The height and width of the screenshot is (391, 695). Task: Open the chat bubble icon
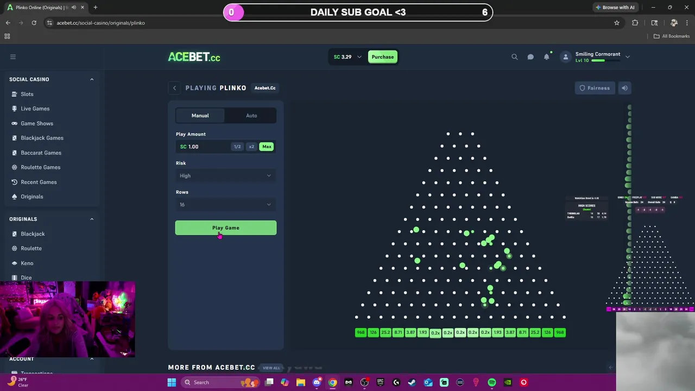click(x=530, y=56)
